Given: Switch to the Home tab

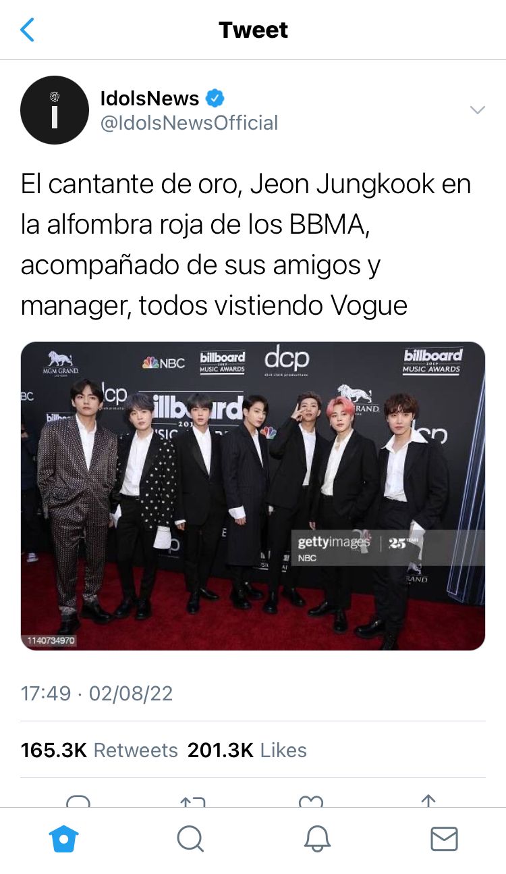Looking at the screenshot, I should click(x=64, y=840).
